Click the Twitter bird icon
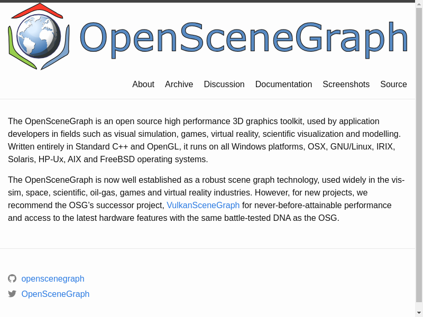 click(x=12, y=294)
